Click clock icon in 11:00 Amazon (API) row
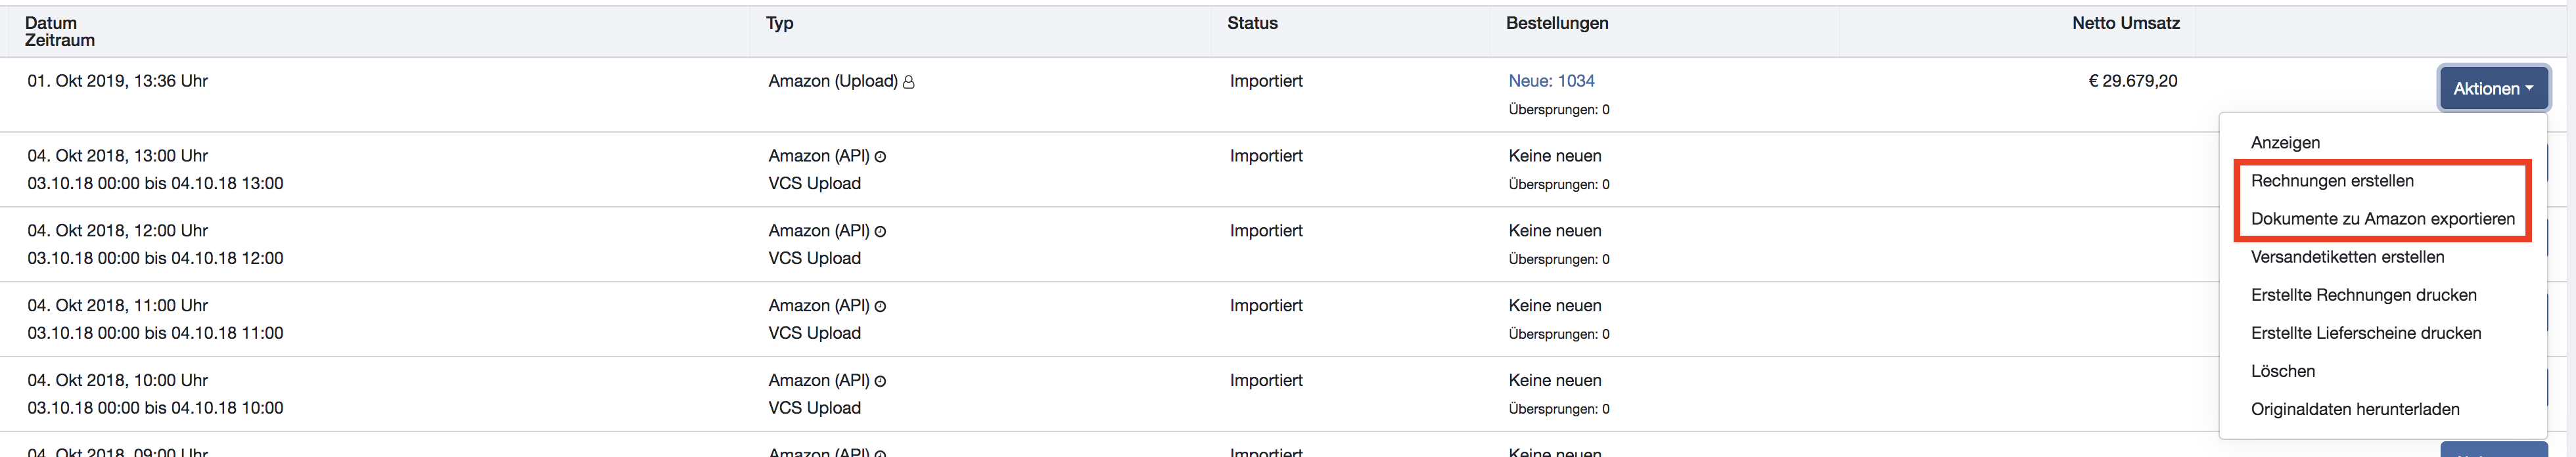 point(880,307)
